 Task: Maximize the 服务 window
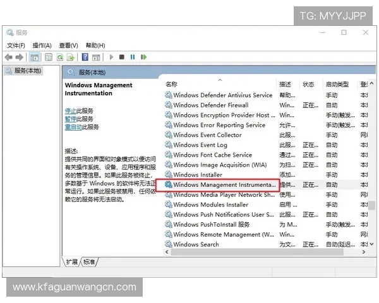[344, 32]
